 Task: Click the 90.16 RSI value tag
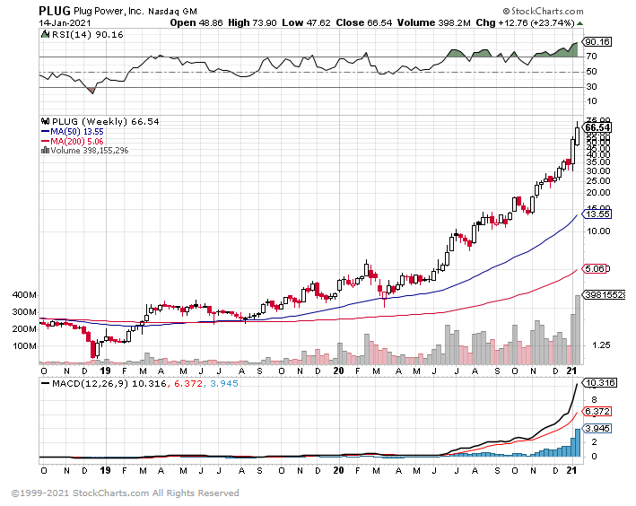click(597, 42)
